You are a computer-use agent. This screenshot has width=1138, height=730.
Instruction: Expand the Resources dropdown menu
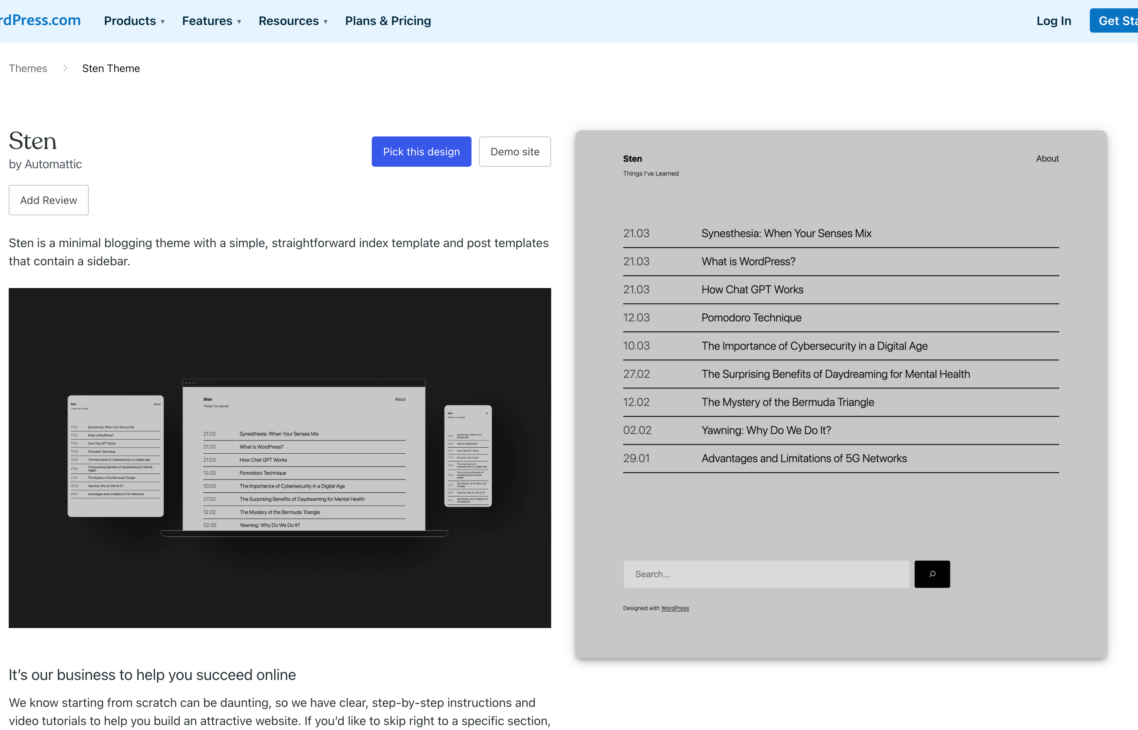tap(293, 21)
